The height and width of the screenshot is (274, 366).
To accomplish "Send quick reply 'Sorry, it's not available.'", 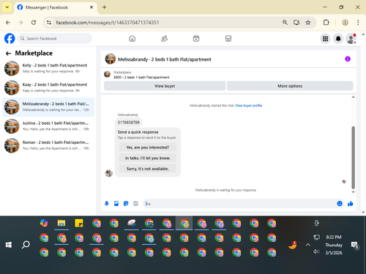I will tap(148, 169).
